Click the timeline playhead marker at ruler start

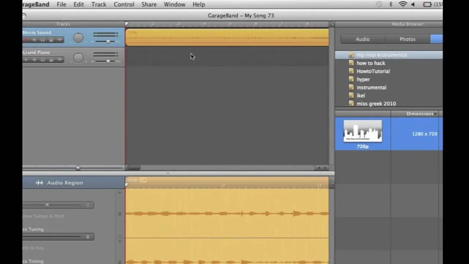click(x=127, y=24)
